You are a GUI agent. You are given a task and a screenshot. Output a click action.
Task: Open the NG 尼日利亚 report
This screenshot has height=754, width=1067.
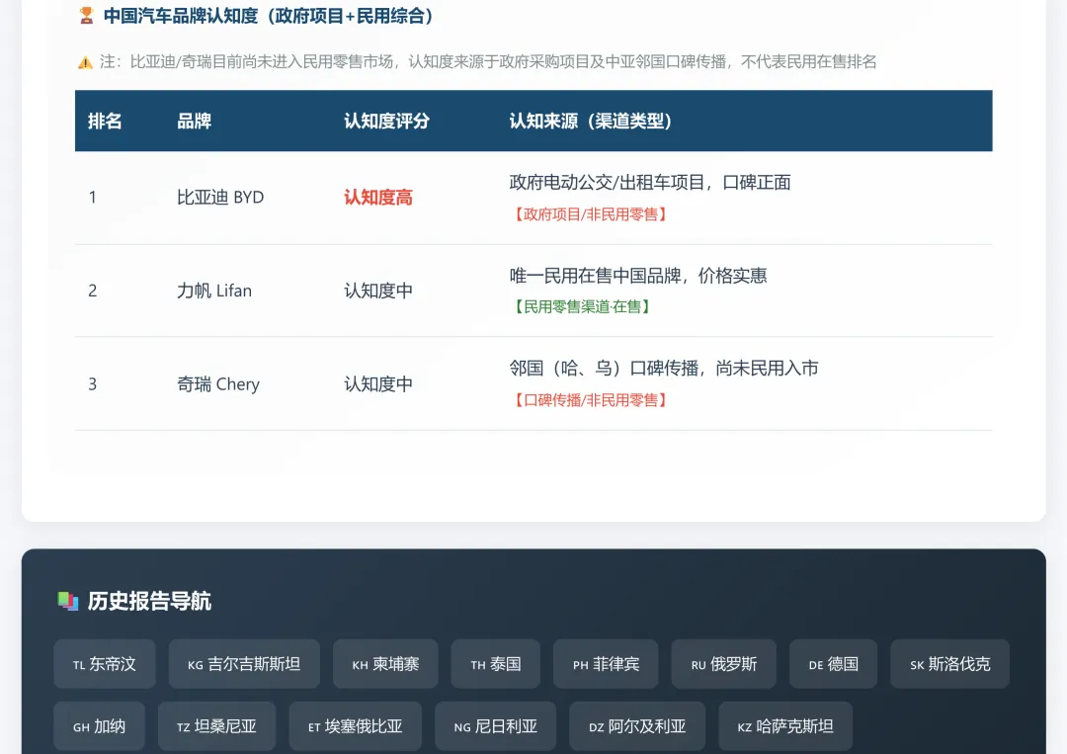click(x=495, y=725)
